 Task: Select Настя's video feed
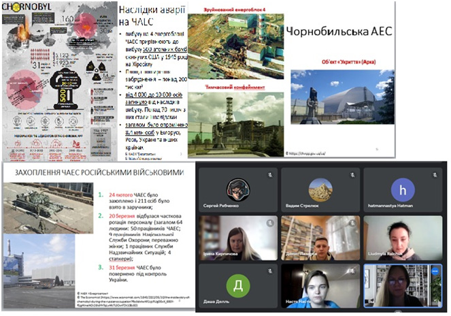point(320,286)
